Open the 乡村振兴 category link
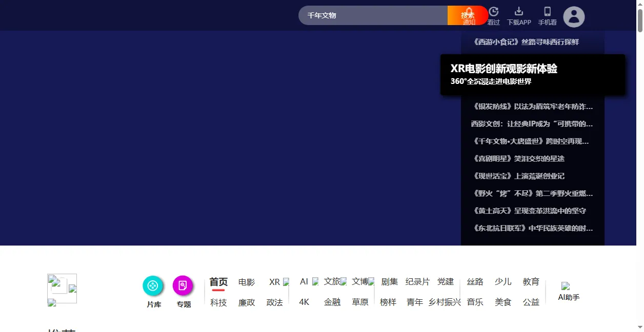Screen dimensions: 644x332 click(x=444, y=302)
